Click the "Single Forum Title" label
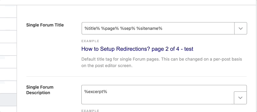257x112 pixels. (45, 25)
